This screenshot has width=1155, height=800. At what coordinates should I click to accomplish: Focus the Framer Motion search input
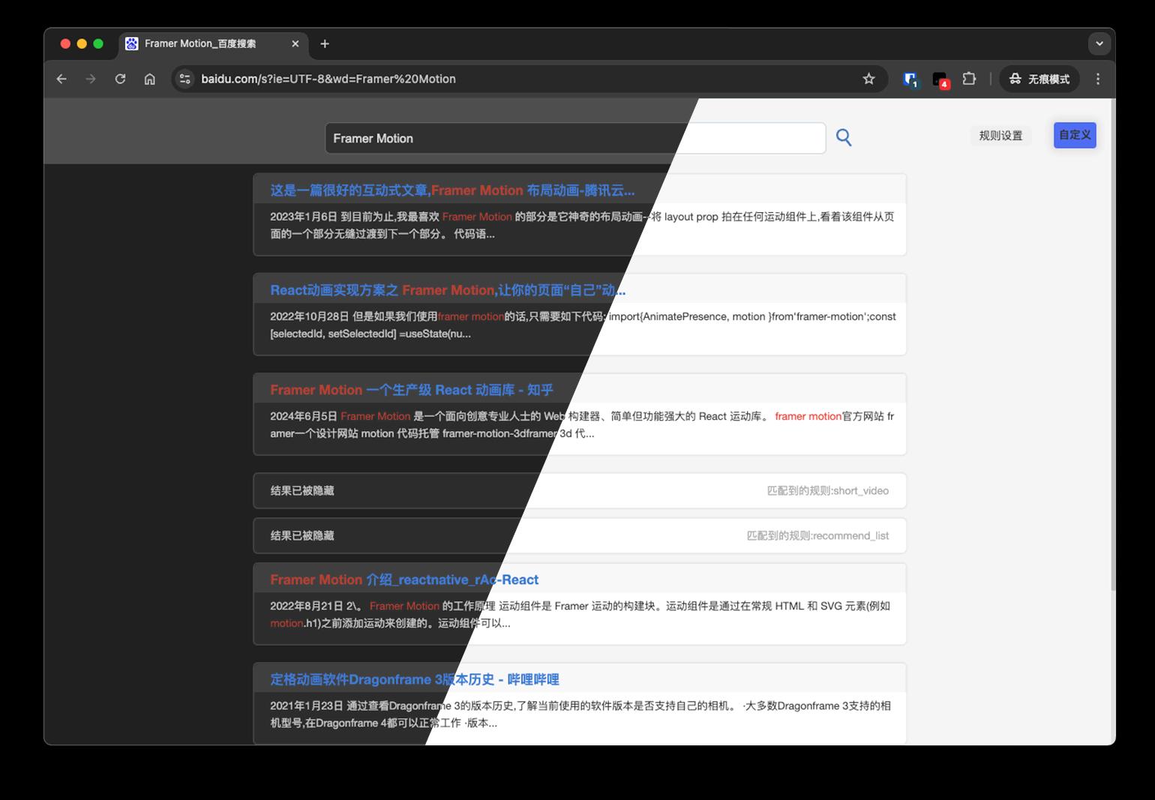(575, 139)
